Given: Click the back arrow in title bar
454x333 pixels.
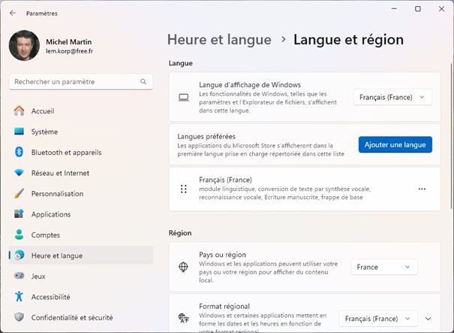Looking at the screenshot, I should coord(13,13).
